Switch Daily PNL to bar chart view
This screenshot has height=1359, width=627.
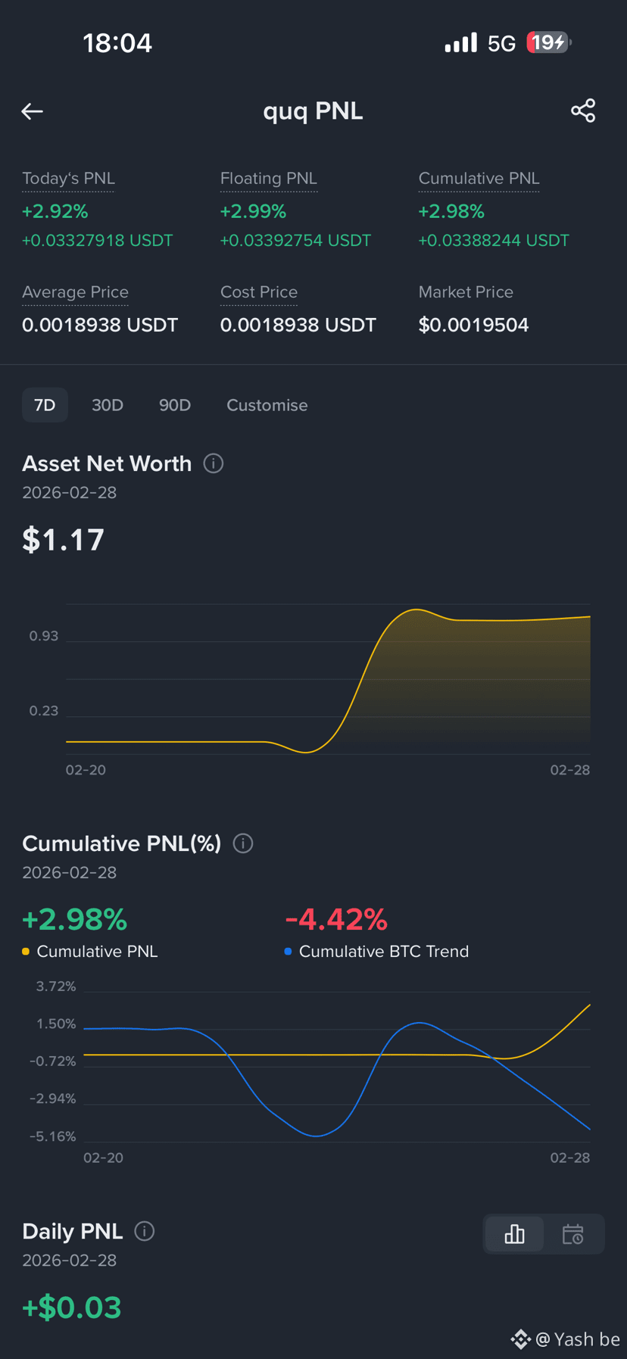pos(514,1234)
